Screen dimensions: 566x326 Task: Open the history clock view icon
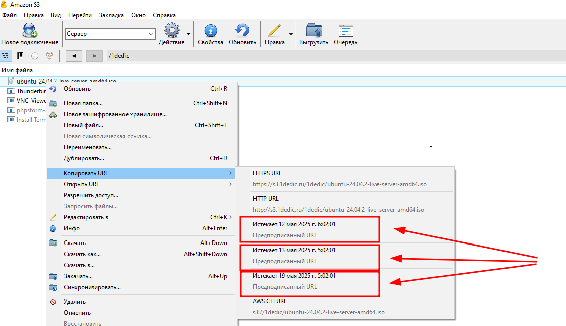[x=35, y=56]
